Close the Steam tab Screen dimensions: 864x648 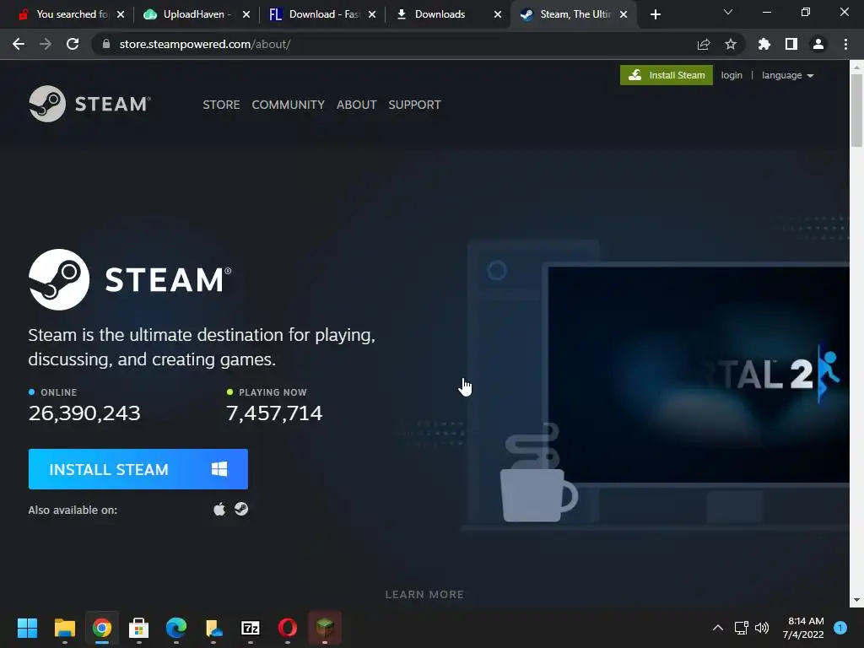(624, 14)
